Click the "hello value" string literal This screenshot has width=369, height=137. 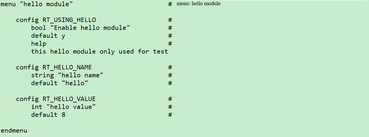coord(73,107)
